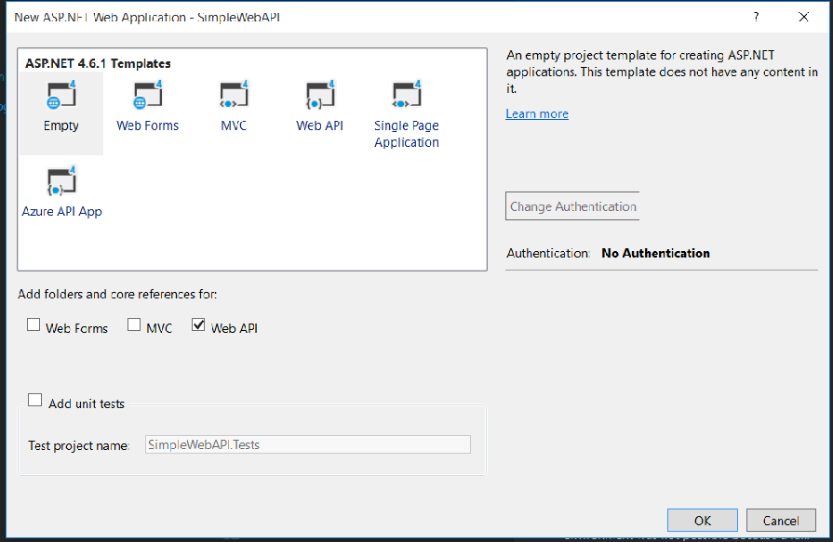Select the Empty project template
Image resolution: width=833 pixels, height=542 pixels.
point(60,102)
